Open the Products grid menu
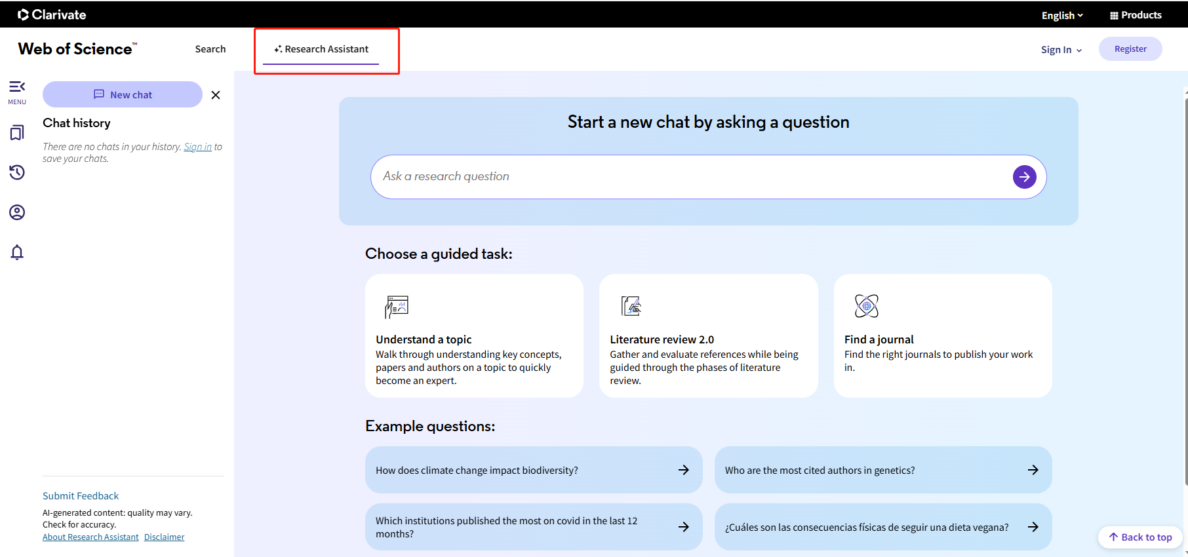 click(1136, 15)
